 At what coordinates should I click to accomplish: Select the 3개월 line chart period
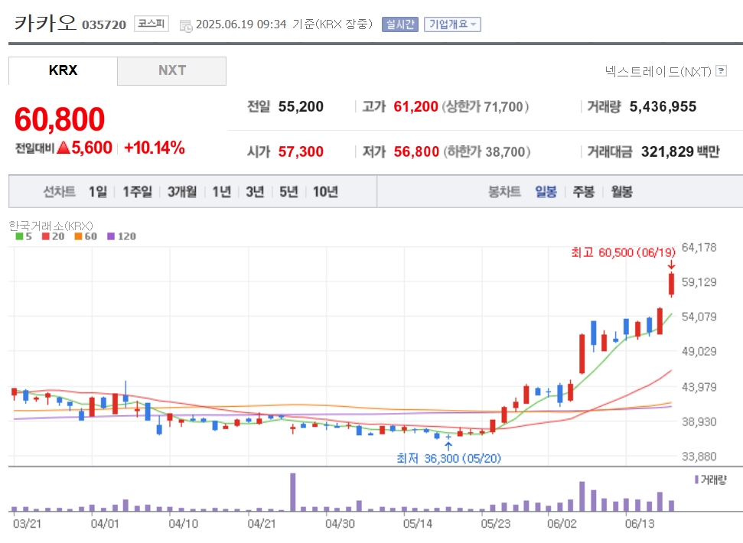182,192
